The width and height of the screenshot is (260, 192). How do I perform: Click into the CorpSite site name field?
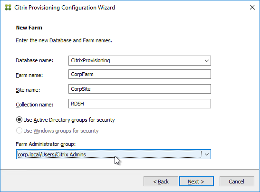(140, 89)
